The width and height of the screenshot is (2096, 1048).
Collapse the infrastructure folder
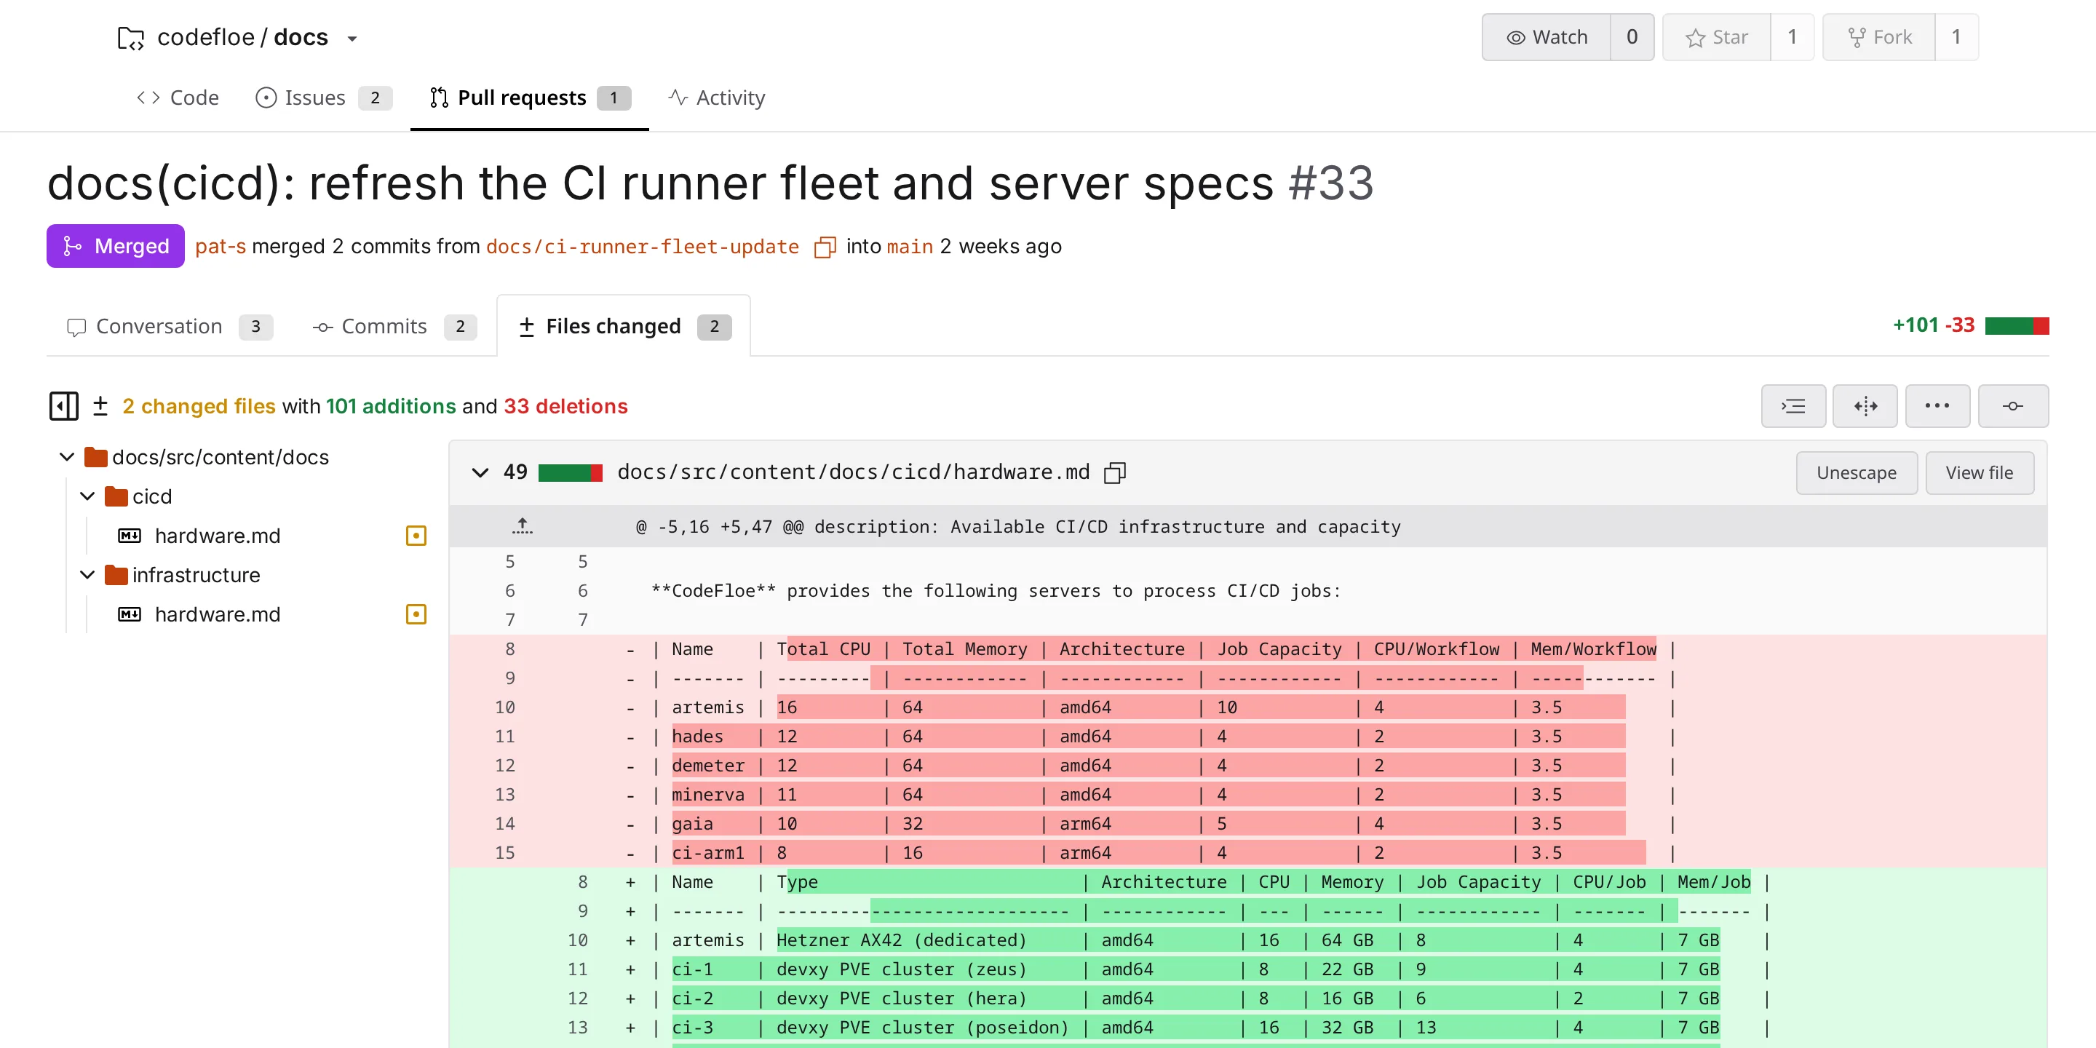point(88,575)
